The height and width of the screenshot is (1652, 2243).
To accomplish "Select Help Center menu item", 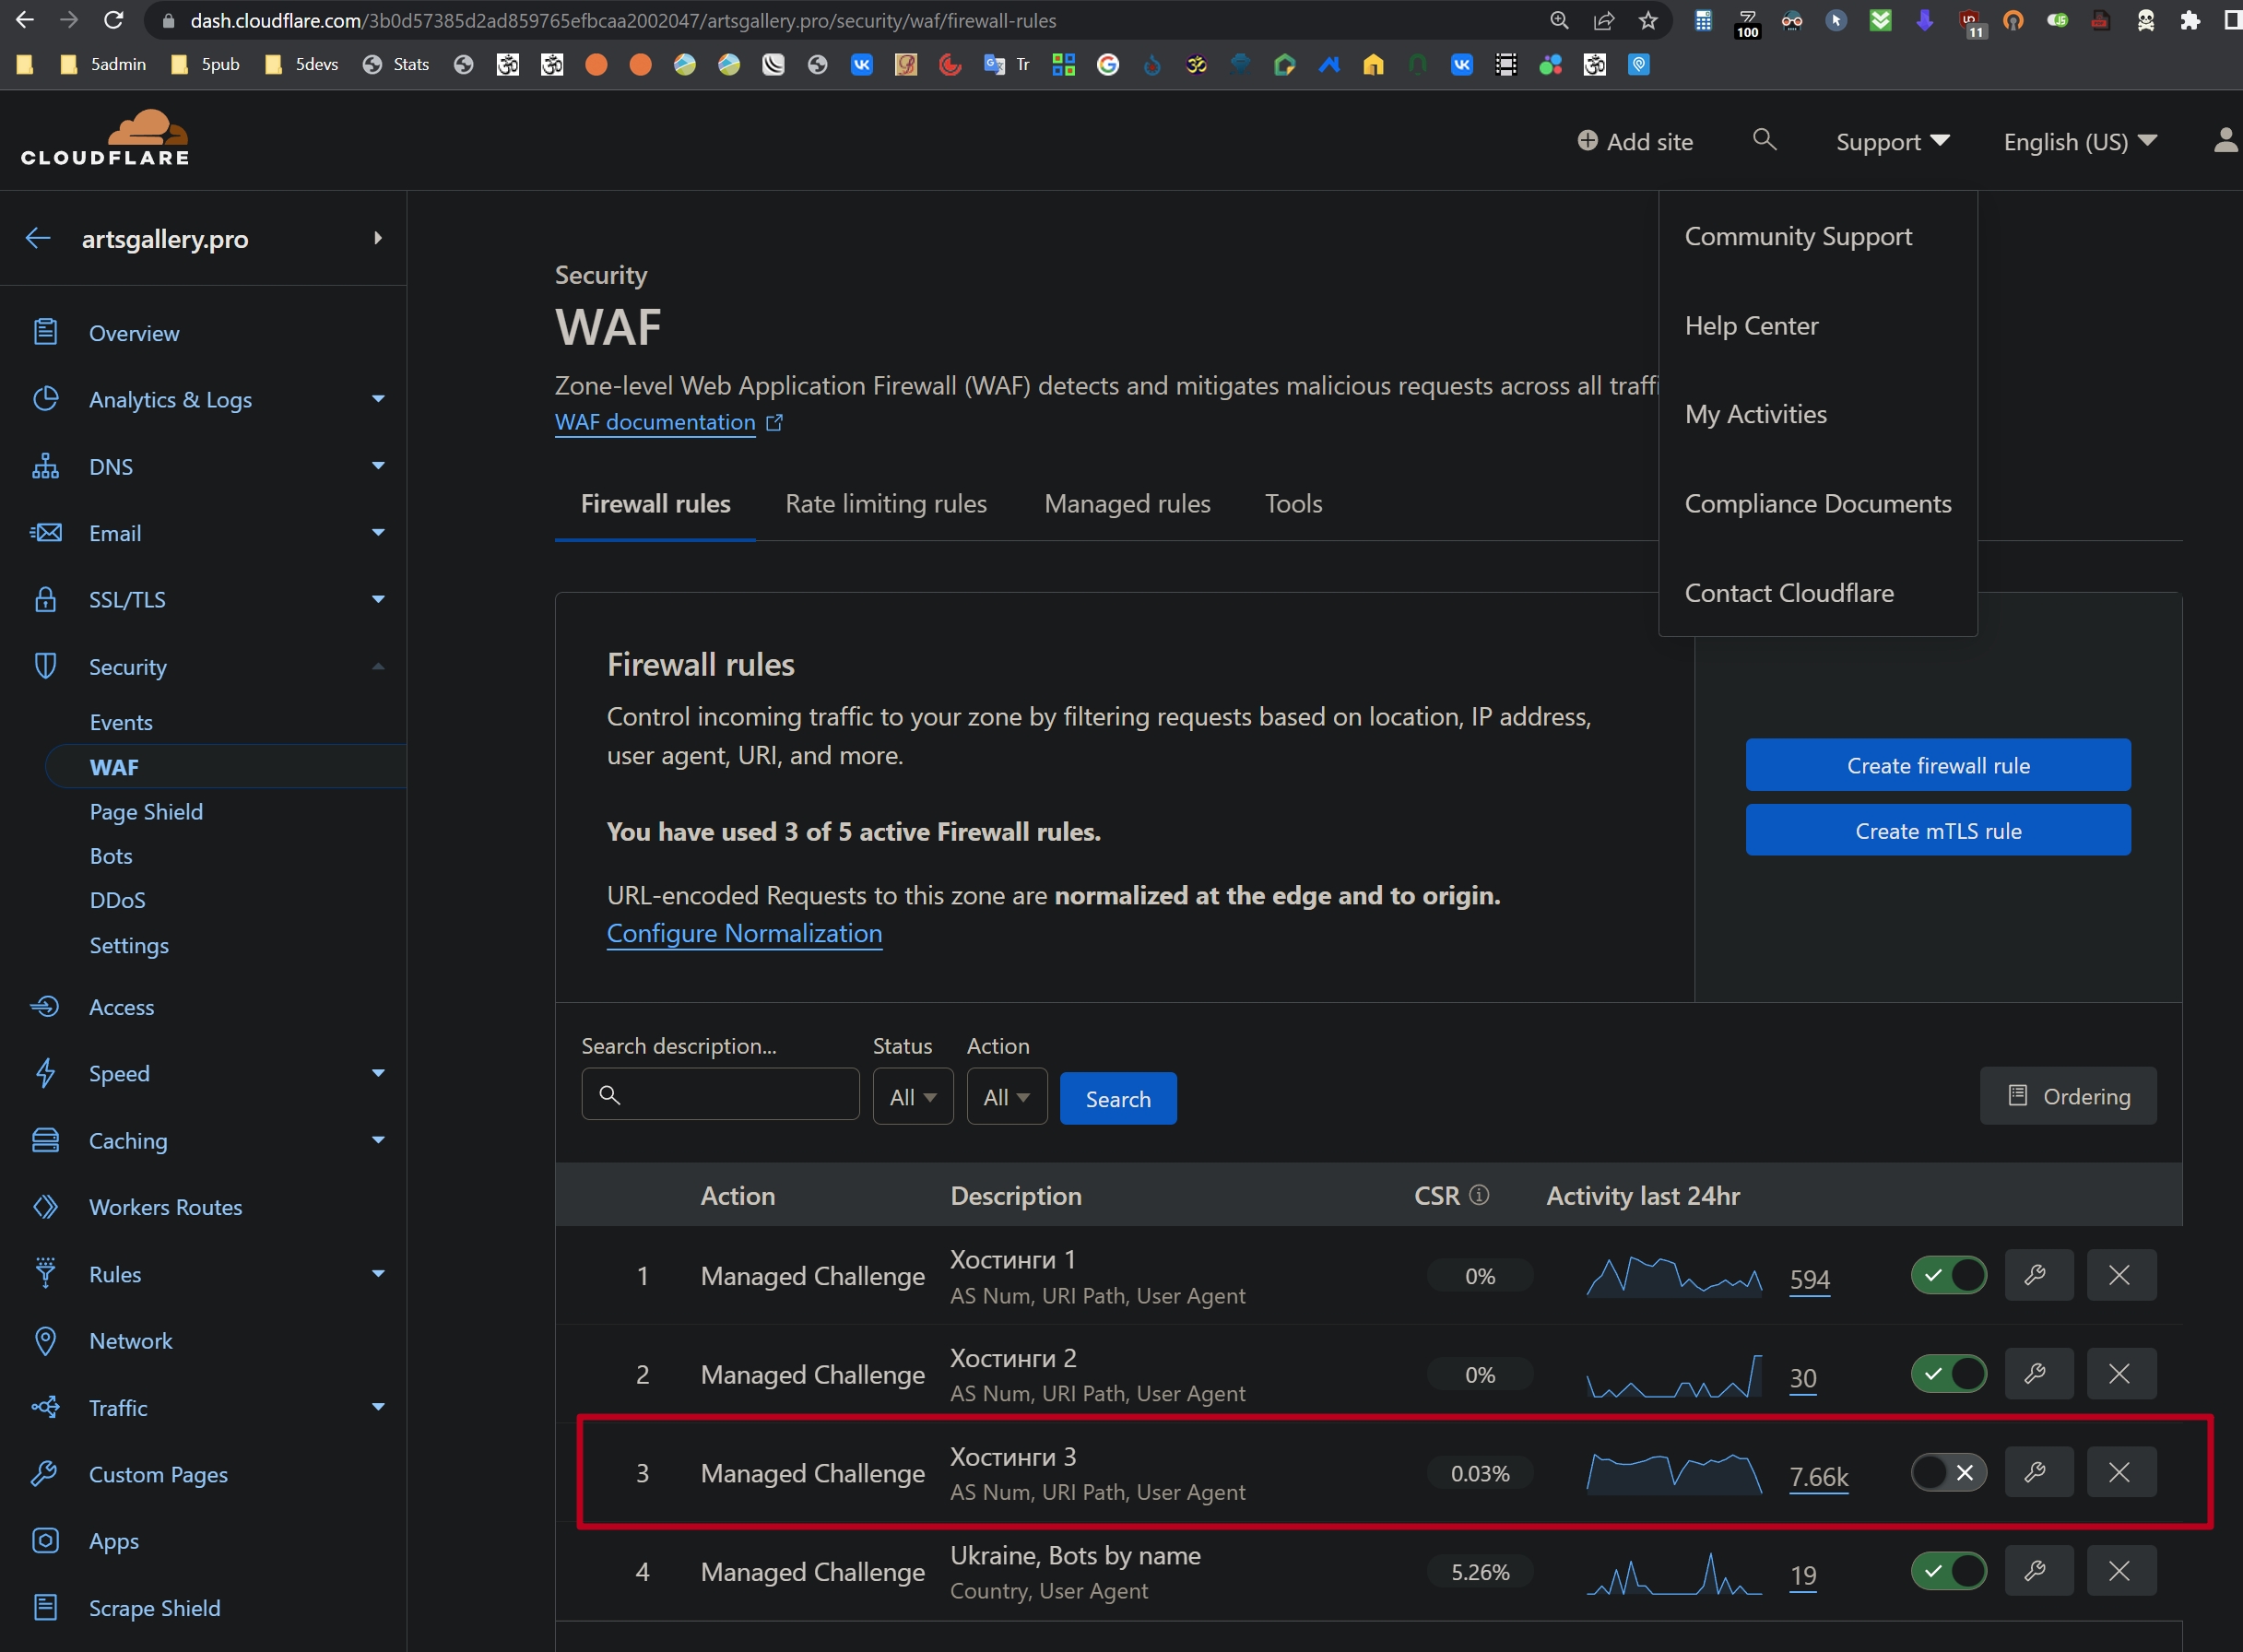I will [x=1751, y=325].
